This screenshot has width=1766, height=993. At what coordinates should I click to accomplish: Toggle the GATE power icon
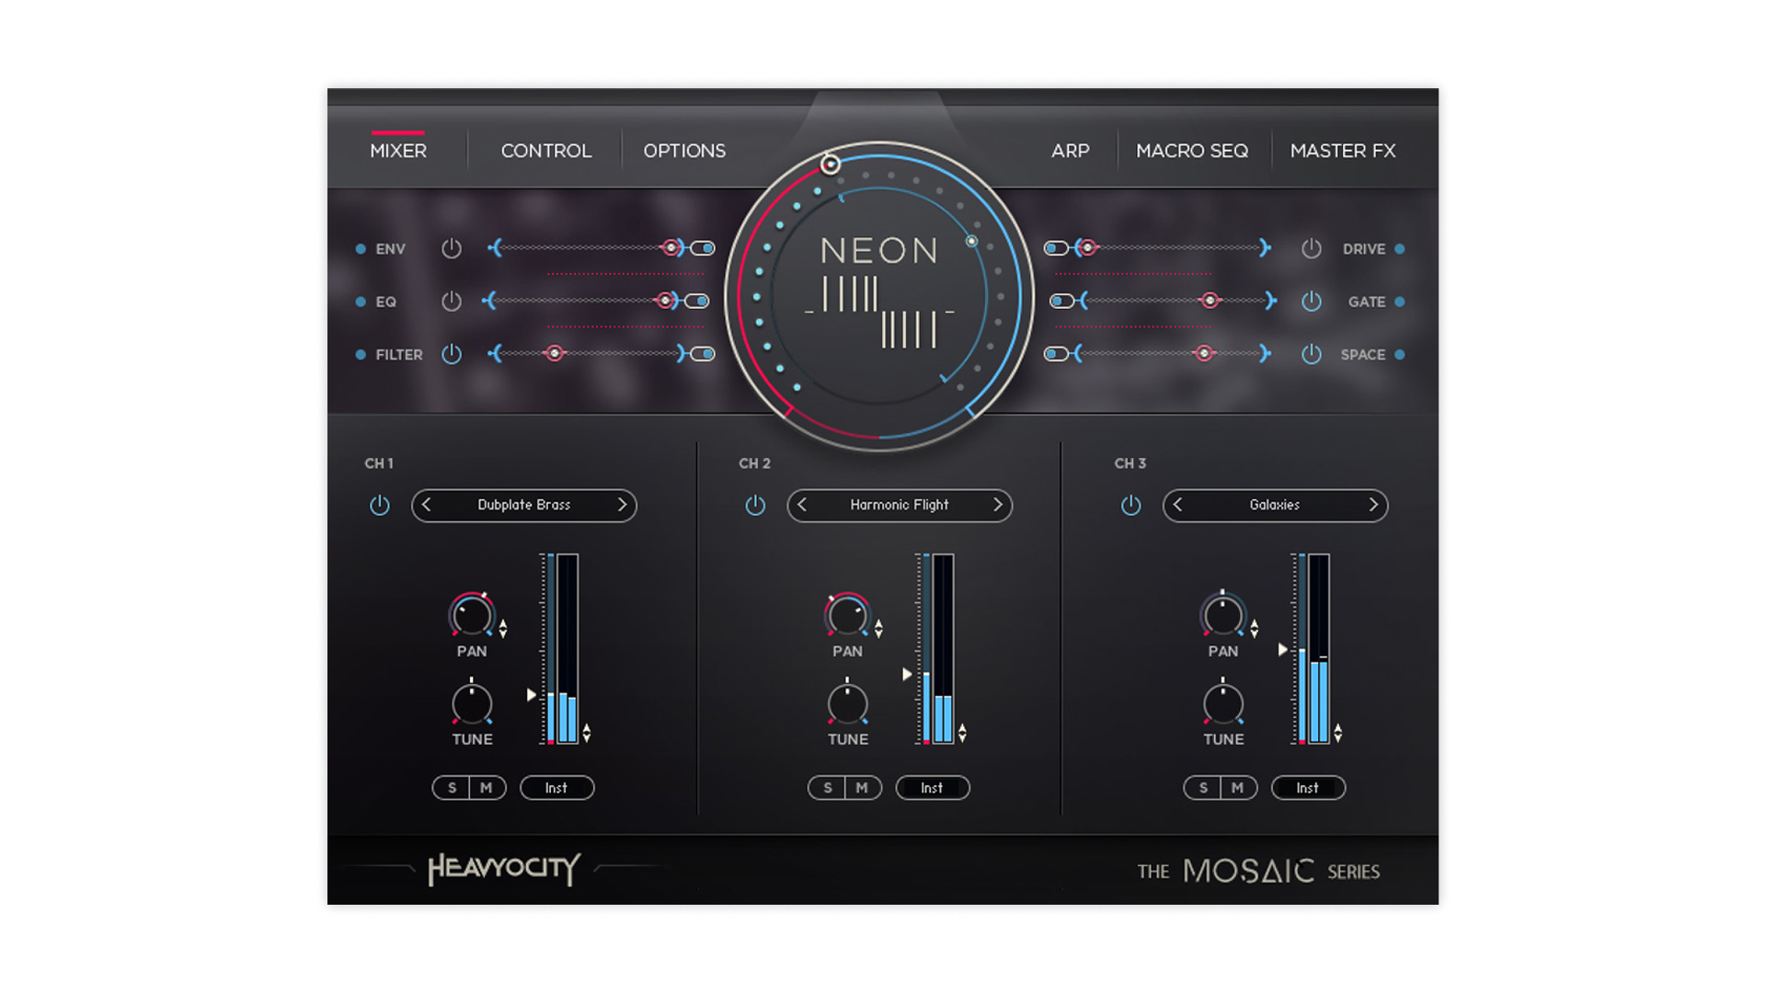click(x=1311, y=302)
